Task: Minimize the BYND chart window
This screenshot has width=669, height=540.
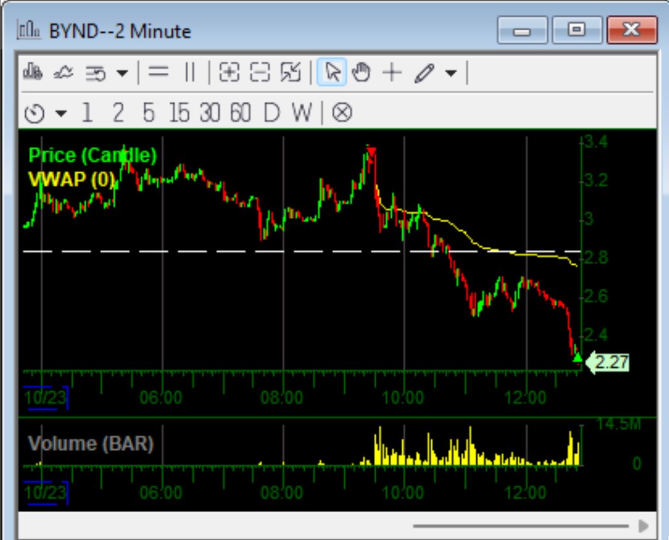Action: point(522,30)
